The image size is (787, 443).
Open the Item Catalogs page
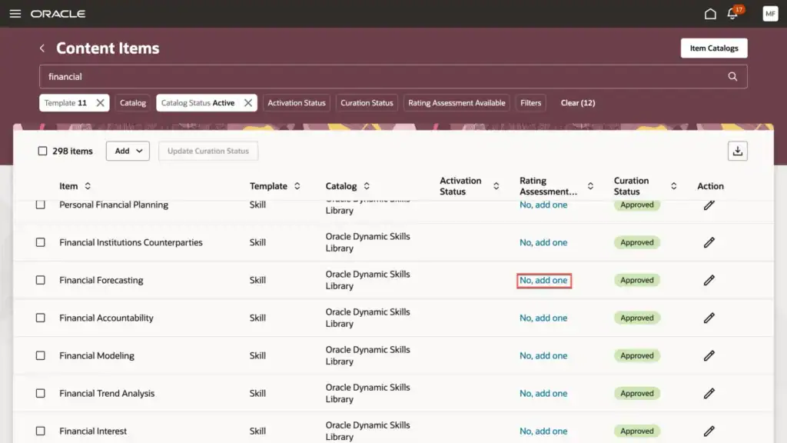[x=713, y=48]
